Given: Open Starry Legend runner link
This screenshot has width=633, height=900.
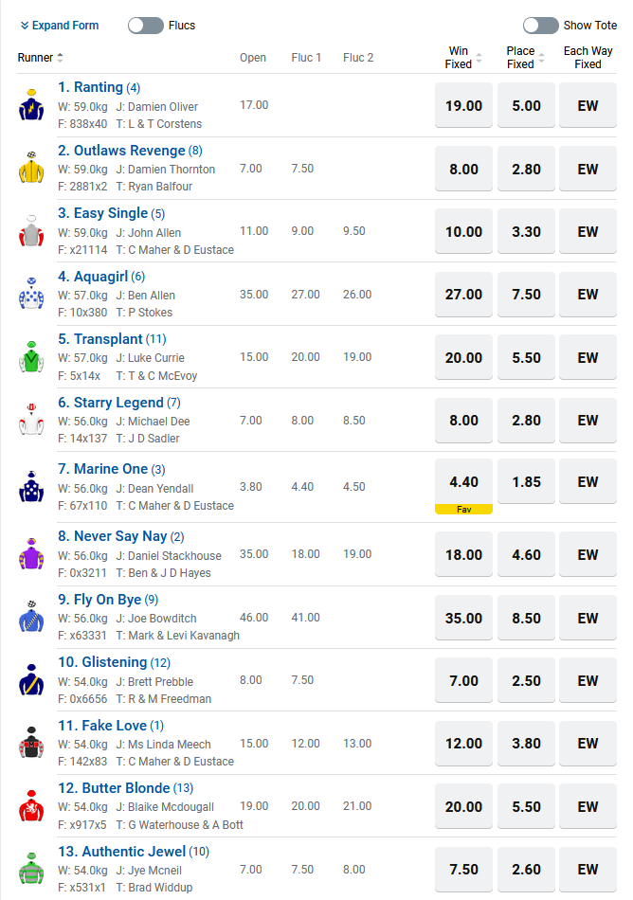Looking at the screenshot, I should (x=111, y=403).
